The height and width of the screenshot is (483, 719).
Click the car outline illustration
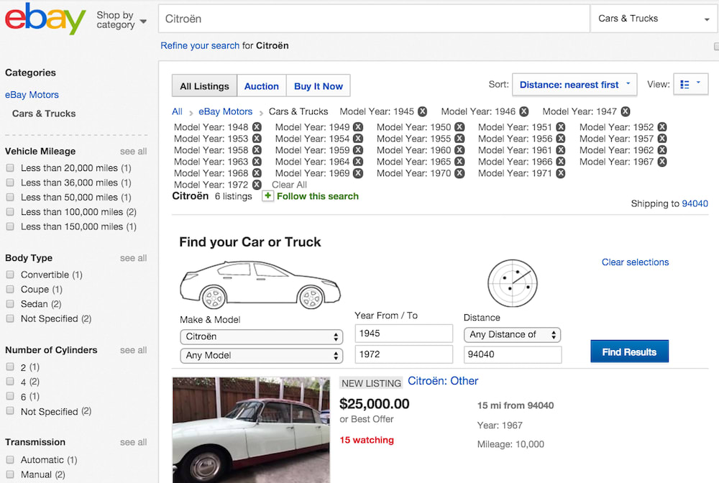(x=260, y=285)
